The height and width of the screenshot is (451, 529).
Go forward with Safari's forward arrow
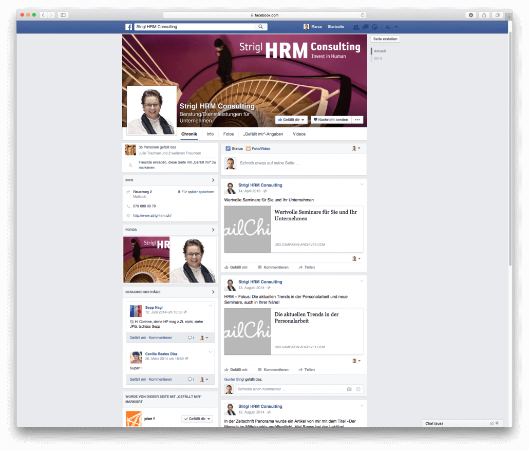[51, 15]
